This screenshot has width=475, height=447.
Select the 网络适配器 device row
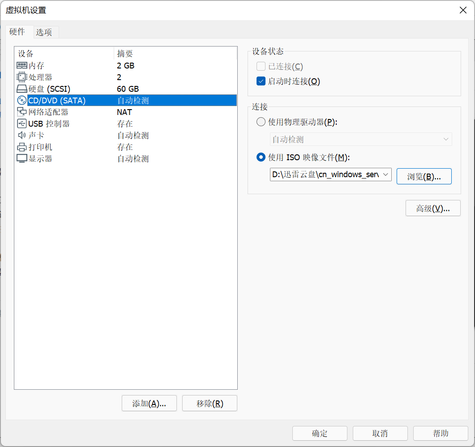[126, 112]
